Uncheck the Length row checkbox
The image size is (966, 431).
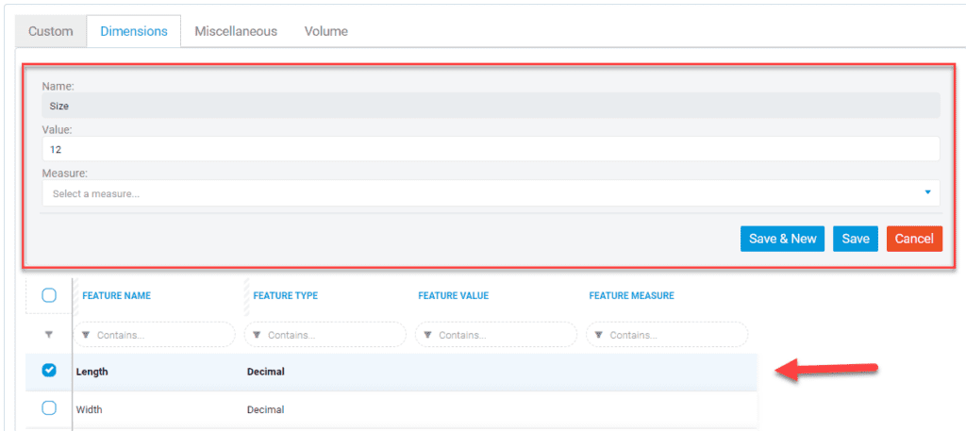[49, 370]
